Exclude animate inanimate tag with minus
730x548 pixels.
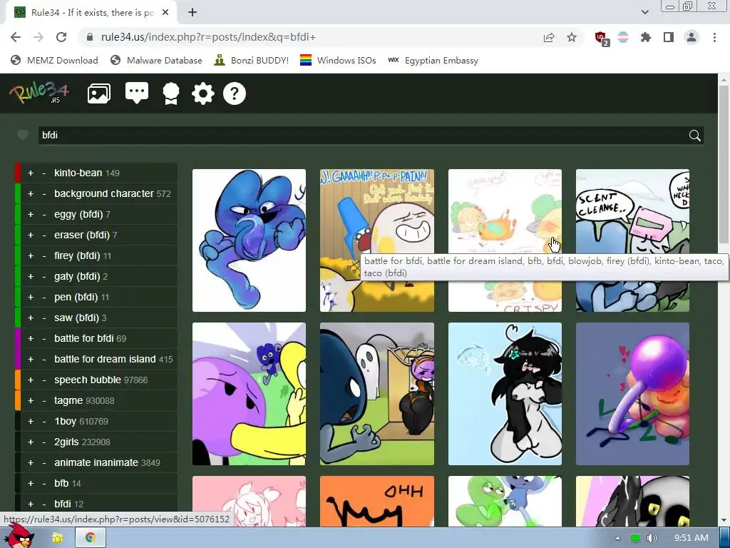pos(44,462)
